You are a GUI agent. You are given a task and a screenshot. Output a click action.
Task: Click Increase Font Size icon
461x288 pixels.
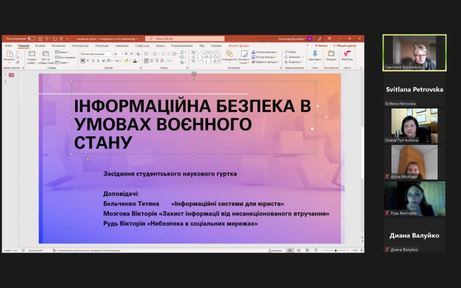(x=126, y=54)
